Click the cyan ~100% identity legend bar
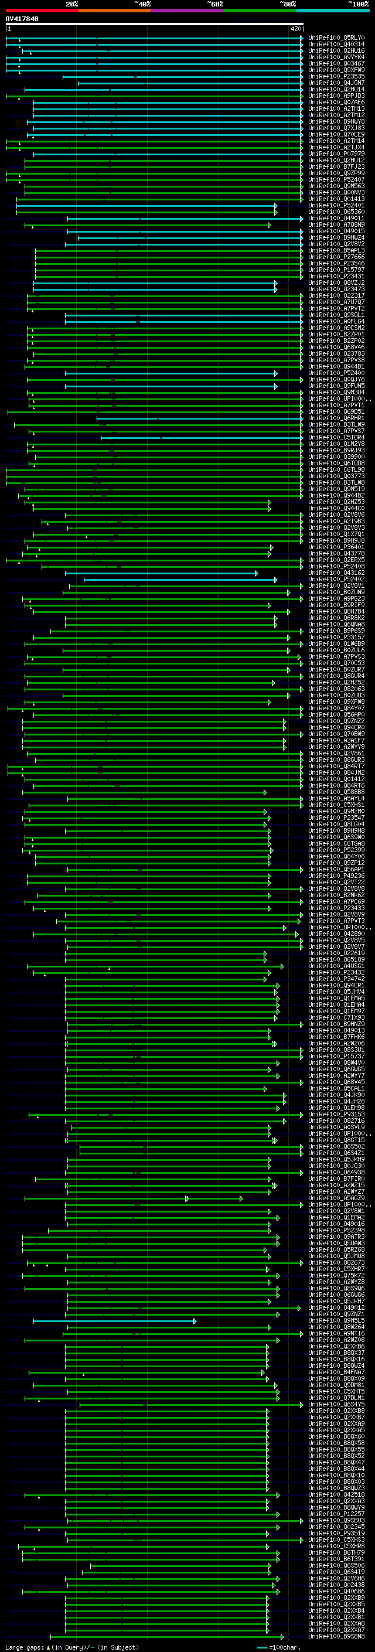The width and height of the screenshot is (375, 1652). pos(333,11)
